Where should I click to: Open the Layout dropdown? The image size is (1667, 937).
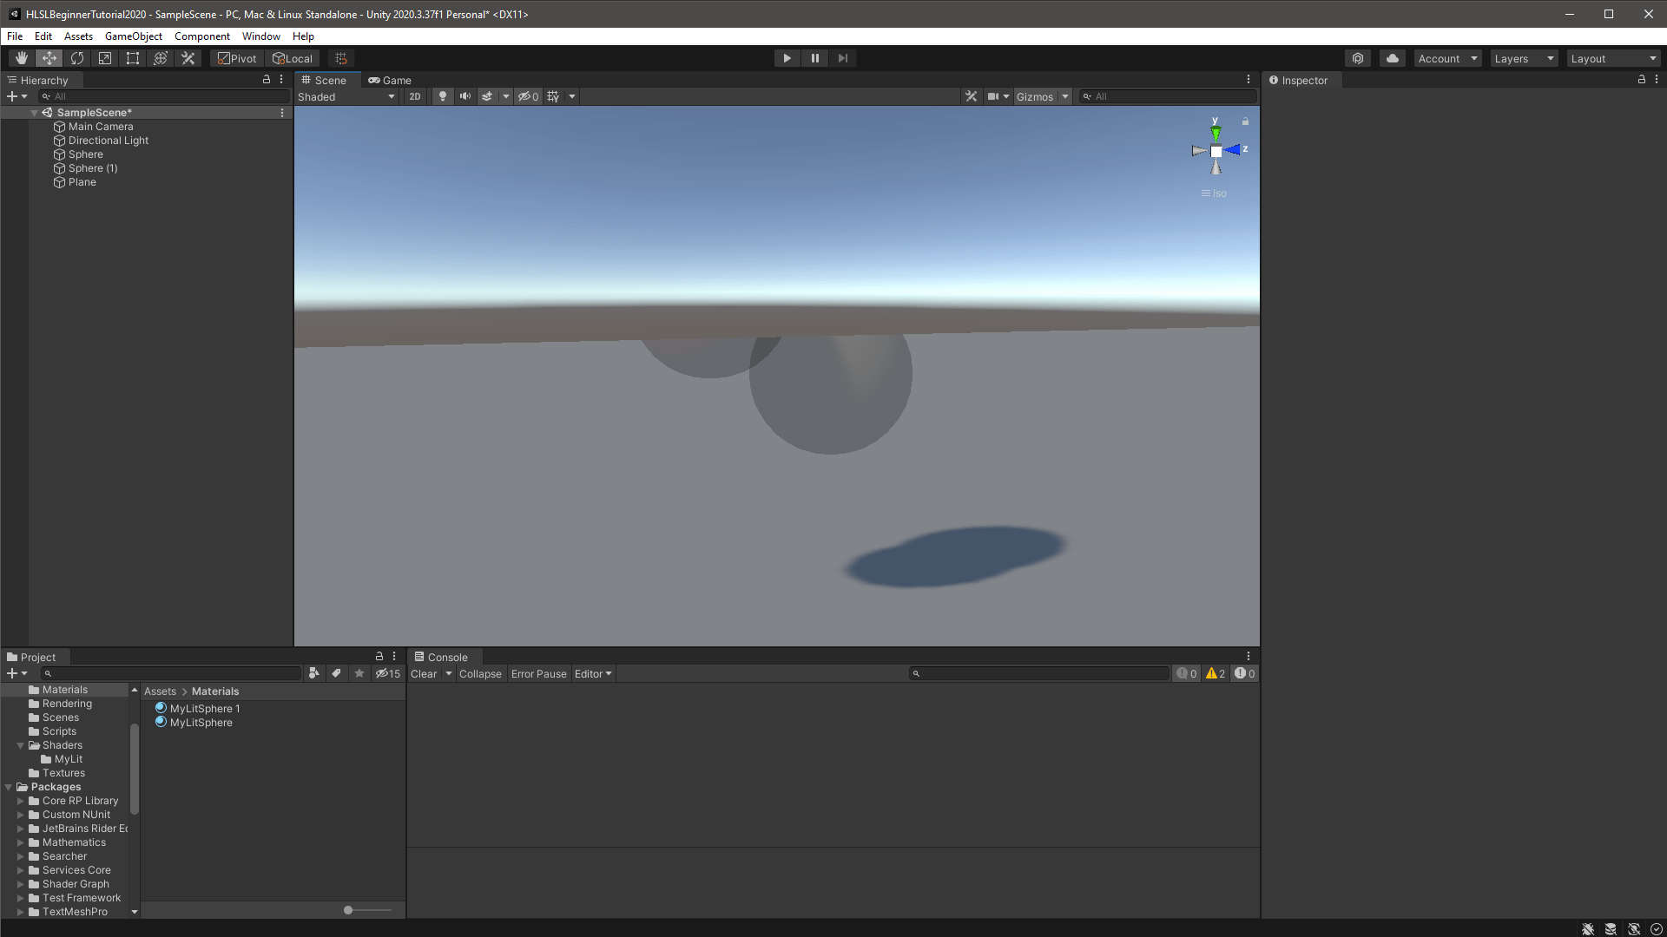[1614, 58]
